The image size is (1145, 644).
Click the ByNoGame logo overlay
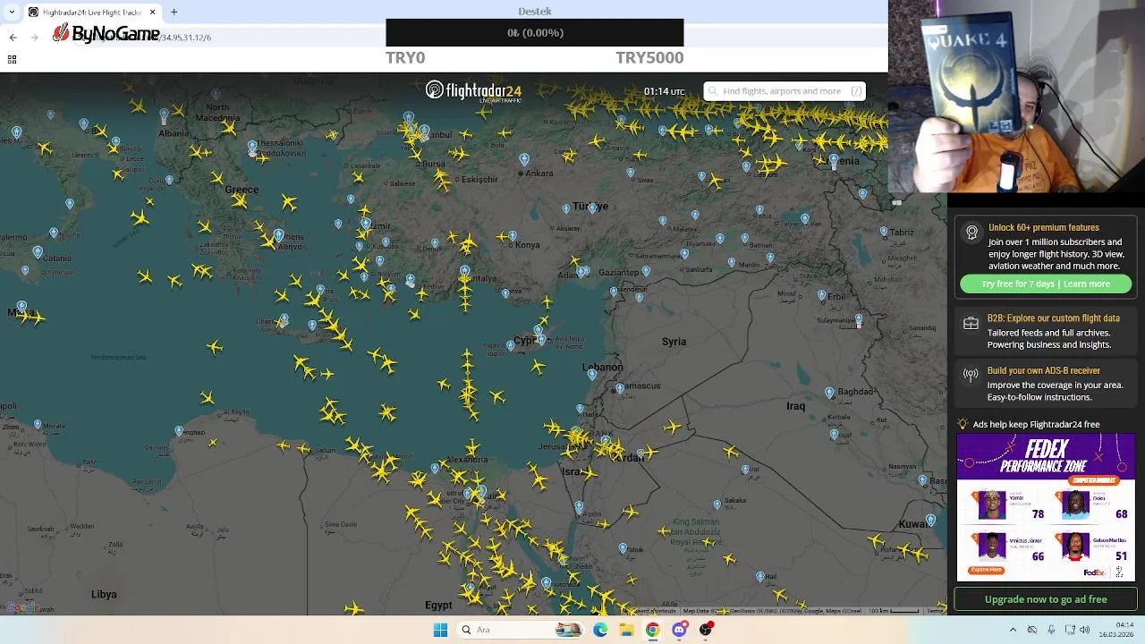point(106,34)
